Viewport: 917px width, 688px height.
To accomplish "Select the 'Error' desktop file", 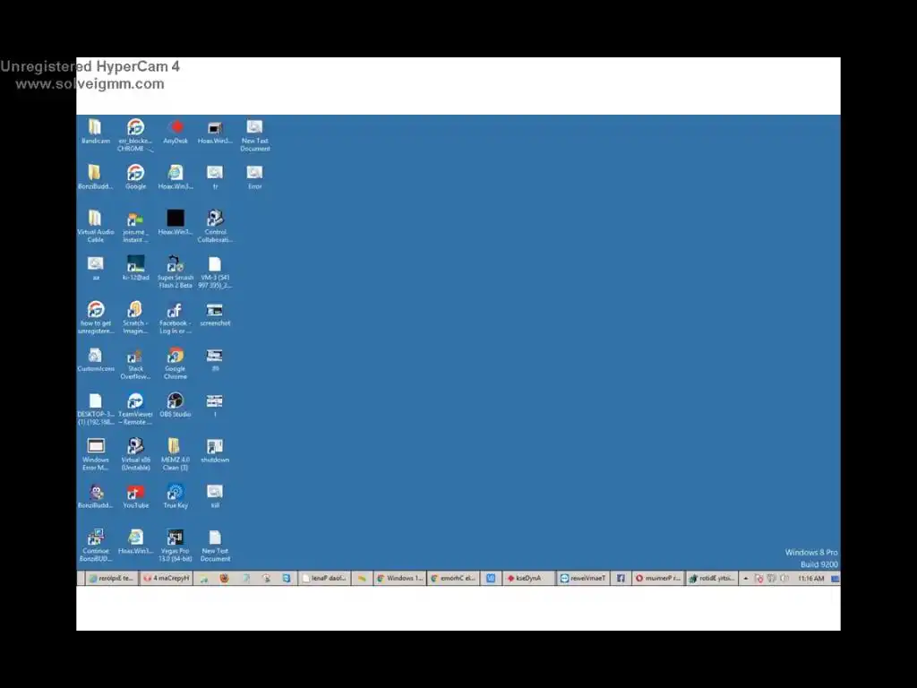I will 255,177.
